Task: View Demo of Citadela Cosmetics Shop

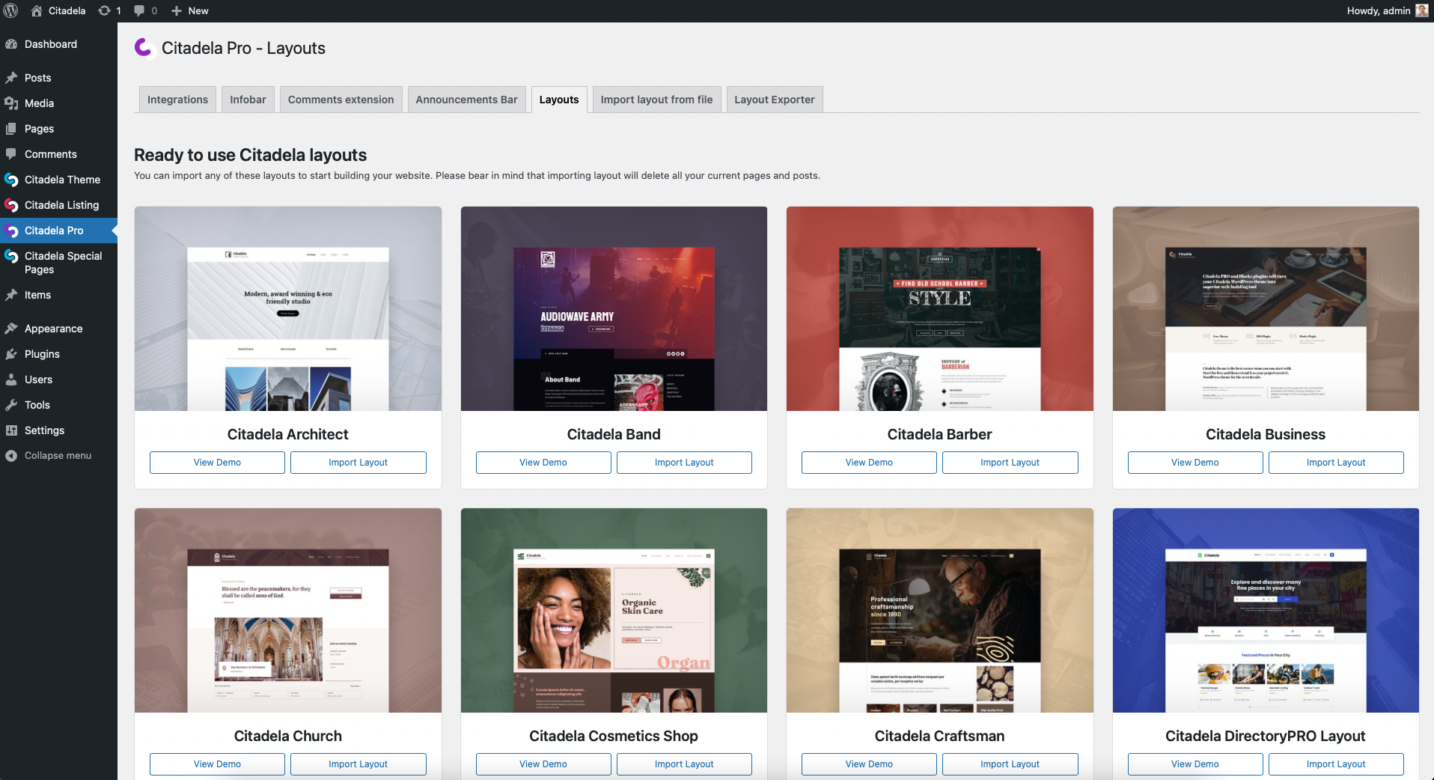Action: coord(543,764)
